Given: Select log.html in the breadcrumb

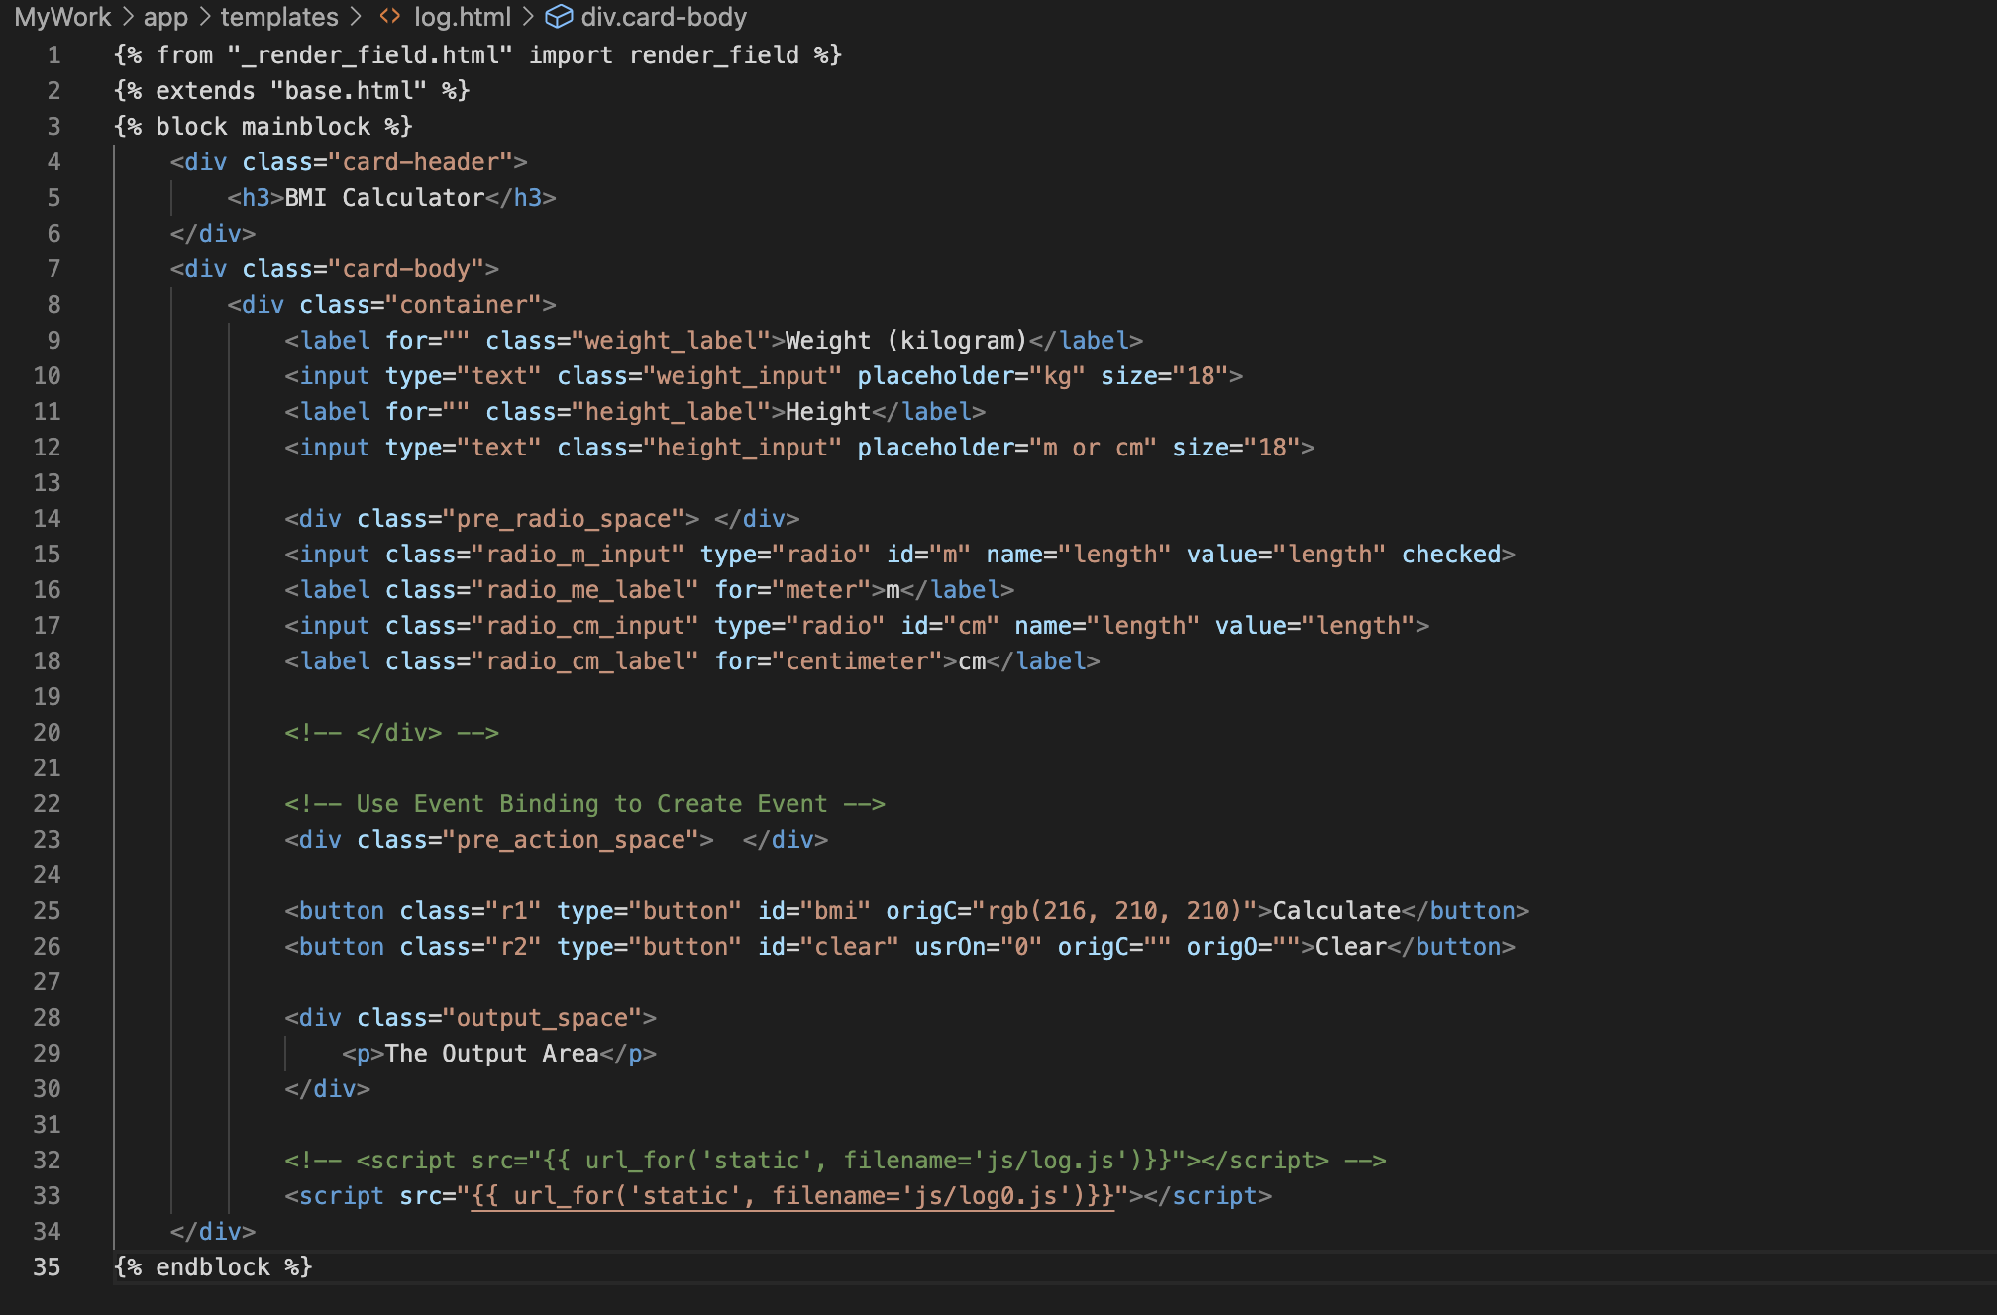Looking at the screenshot, I should [462, 17].
